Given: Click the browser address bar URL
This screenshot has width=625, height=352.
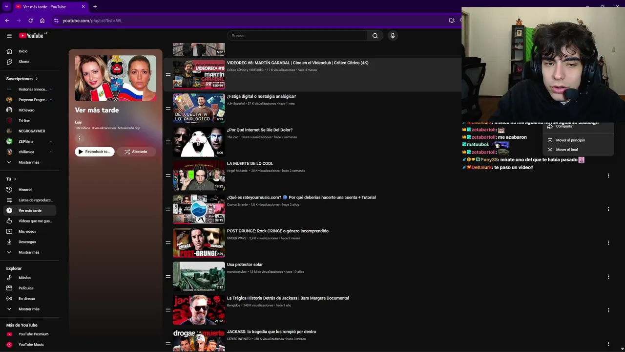Looking at the screenshot, I should [x=92, y=21].
